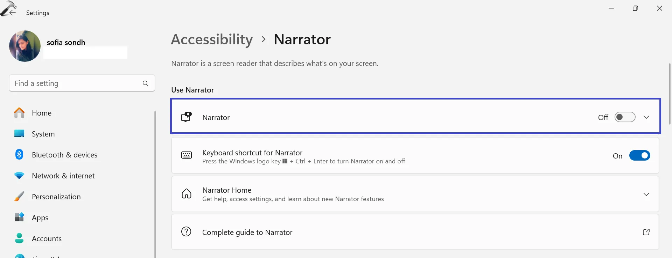Open Bluetooth & devices settings
The image size is (672, 258).
[x=64, y=155]
